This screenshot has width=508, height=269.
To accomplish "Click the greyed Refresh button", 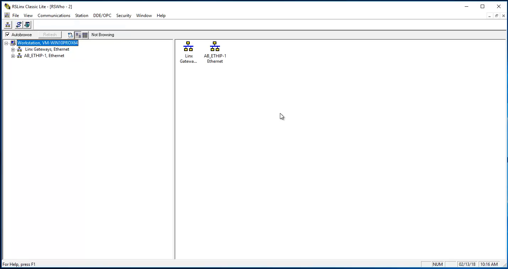I will coord(50,35).
